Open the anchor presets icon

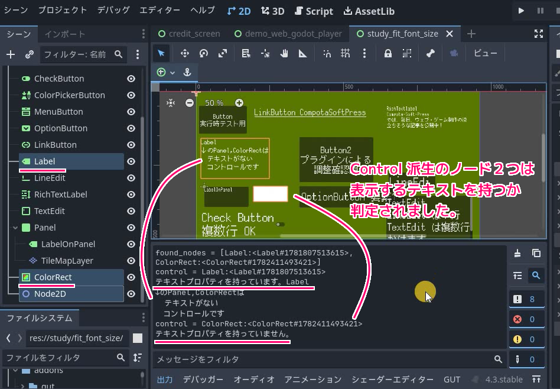click(187, 72)
